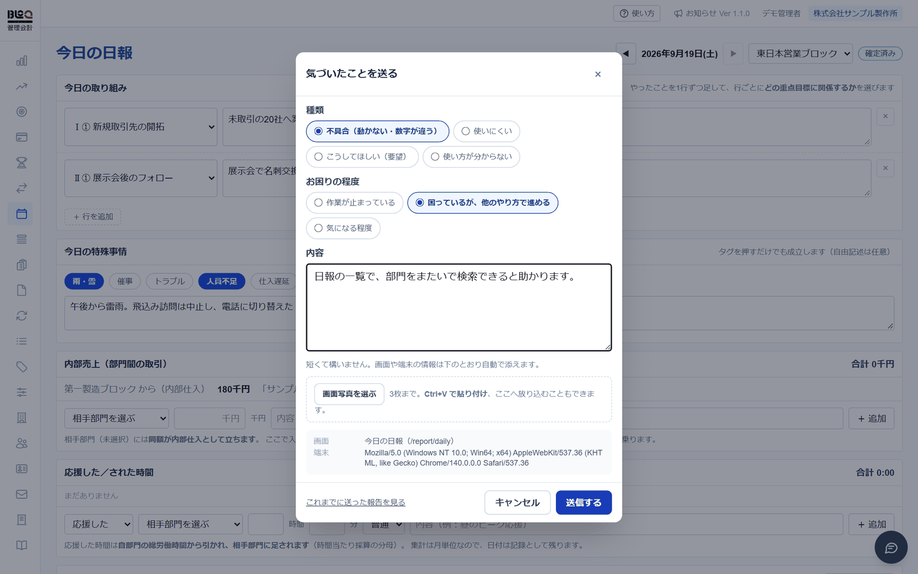Select 使い方が分からない radio option
The height and width of the screenshot is (574, 918).
(x=471, y=157)
